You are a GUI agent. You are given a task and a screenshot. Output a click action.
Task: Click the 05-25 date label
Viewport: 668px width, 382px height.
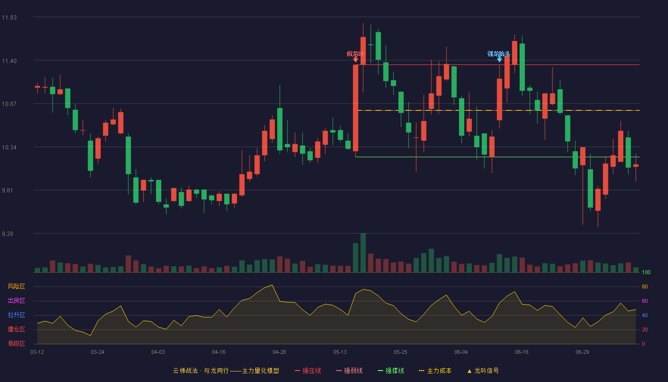click(x=400, y=352)
